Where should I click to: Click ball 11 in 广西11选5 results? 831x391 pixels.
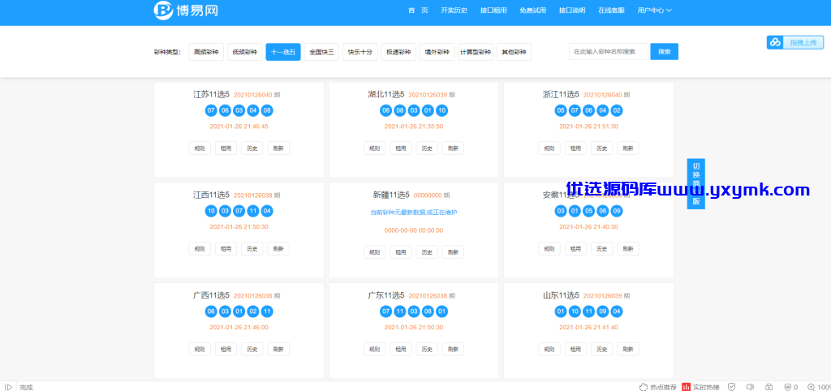coord(267,312)
